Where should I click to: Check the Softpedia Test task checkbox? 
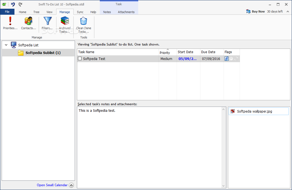(80, 59)
